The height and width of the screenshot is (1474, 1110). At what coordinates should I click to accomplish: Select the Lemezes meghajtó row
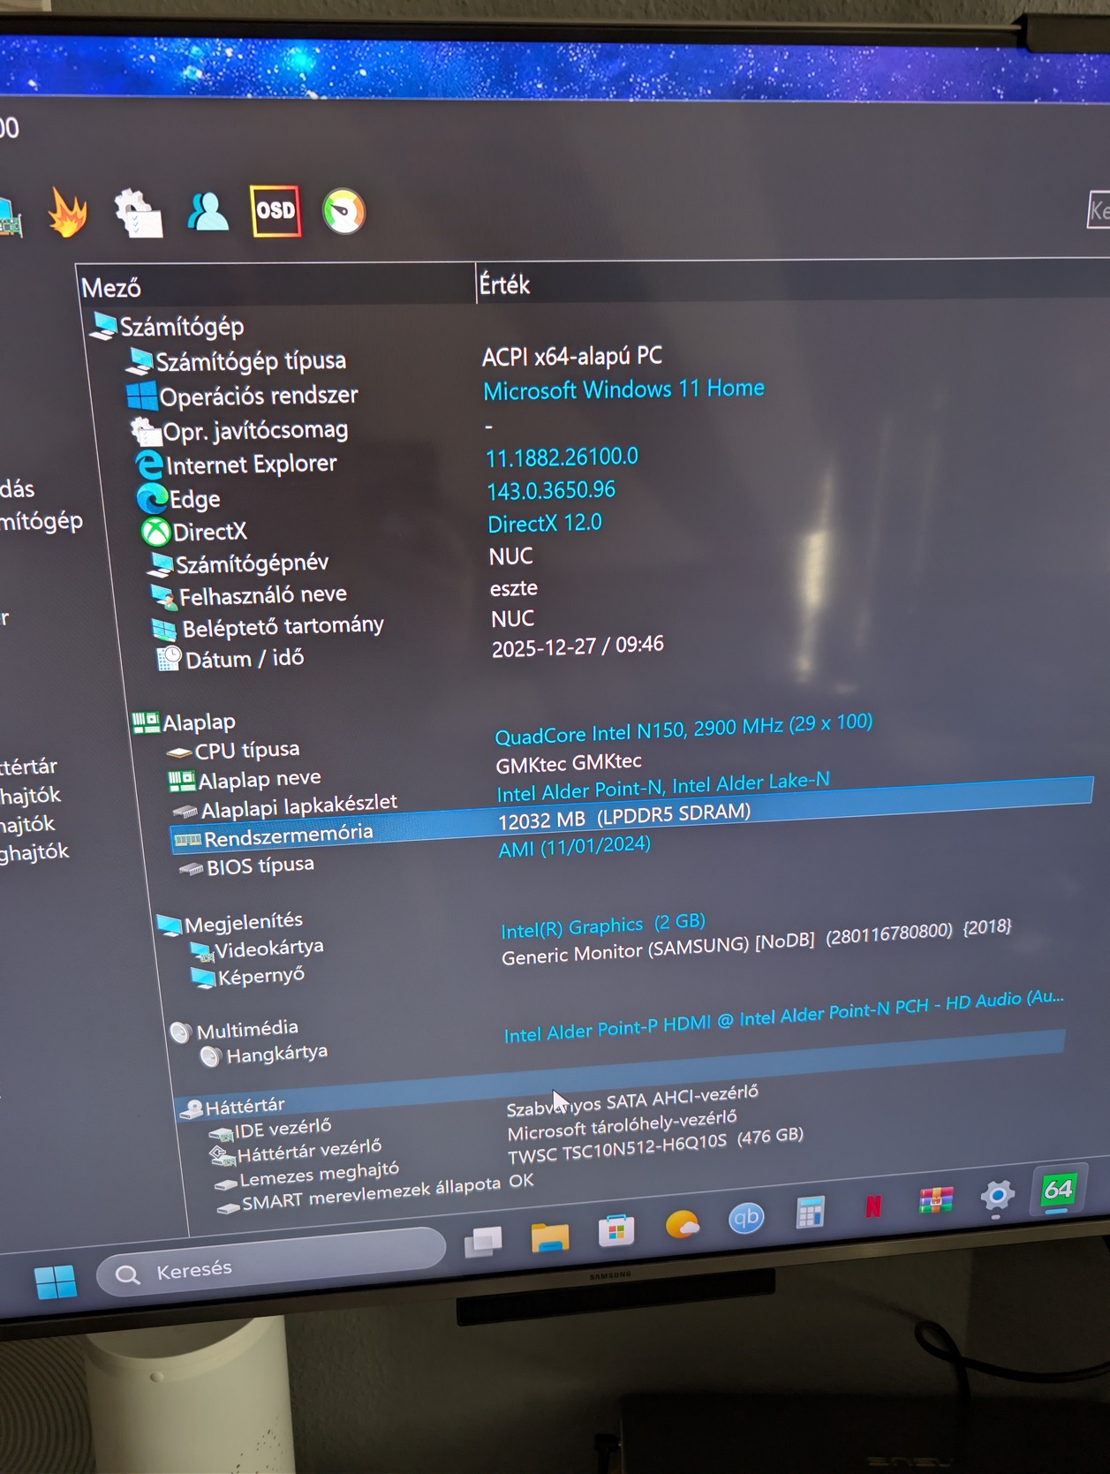coord(307,1175)
